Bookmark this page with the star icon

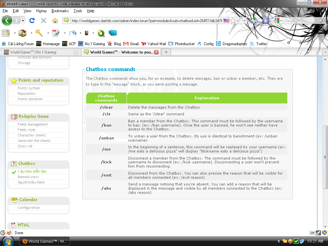pyautogui.click(x=233, y=20)
